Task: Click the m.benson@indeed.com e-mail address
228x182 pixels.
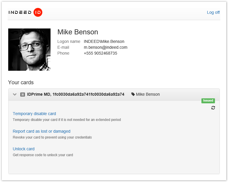Action: 105,47
